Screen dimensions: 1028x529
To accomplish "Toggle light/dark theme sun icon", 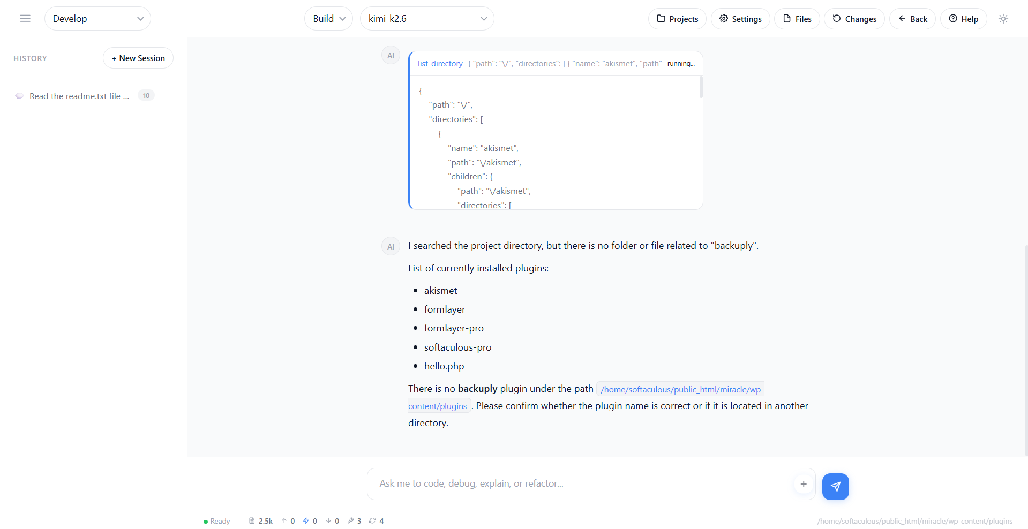I will click(x=1003, y=19).
